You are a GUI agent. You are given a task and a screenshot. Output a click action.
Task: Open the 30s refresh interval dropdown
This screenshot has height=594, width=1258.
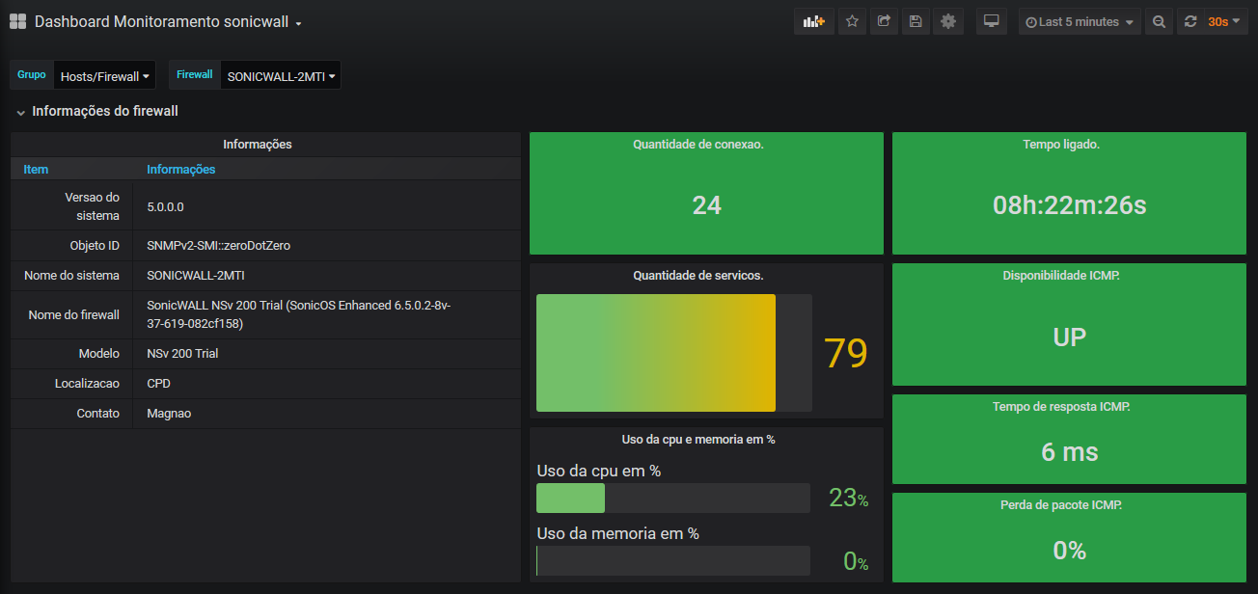pos(1224,21)
